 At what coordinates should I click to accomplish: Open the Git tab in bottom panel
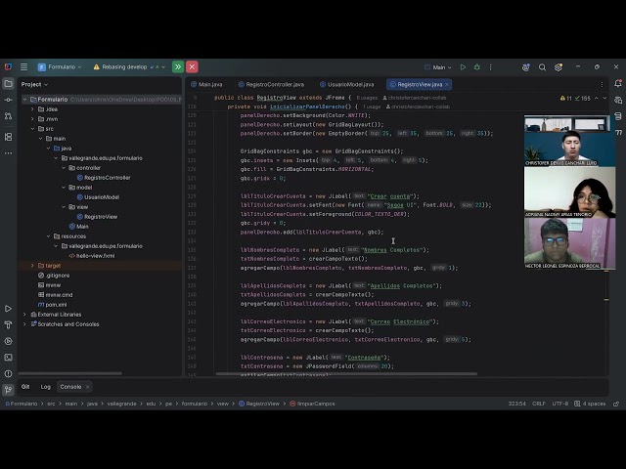click(25, 387)
